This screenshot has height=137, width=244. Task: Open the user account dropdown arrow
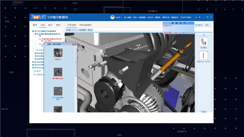coord(122,18)
